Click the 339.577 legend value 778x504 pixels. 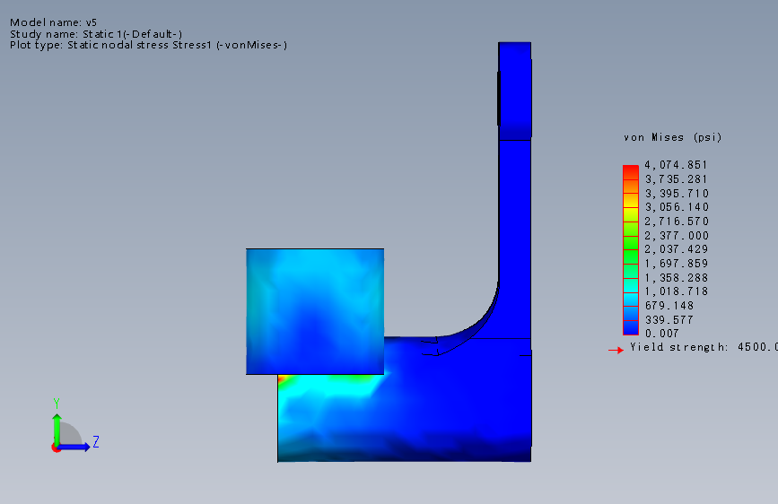point(669,320)
